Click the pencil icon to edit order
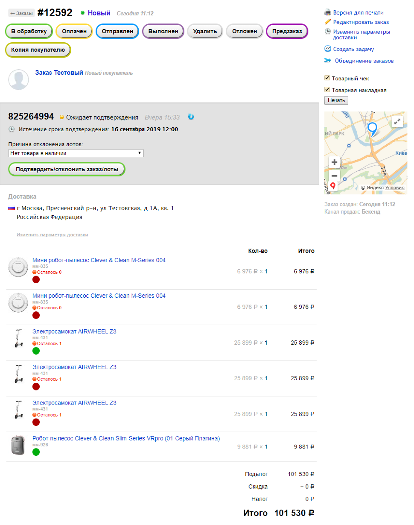Viewport: 414px width, 525px height. click(x=327, y=22)
